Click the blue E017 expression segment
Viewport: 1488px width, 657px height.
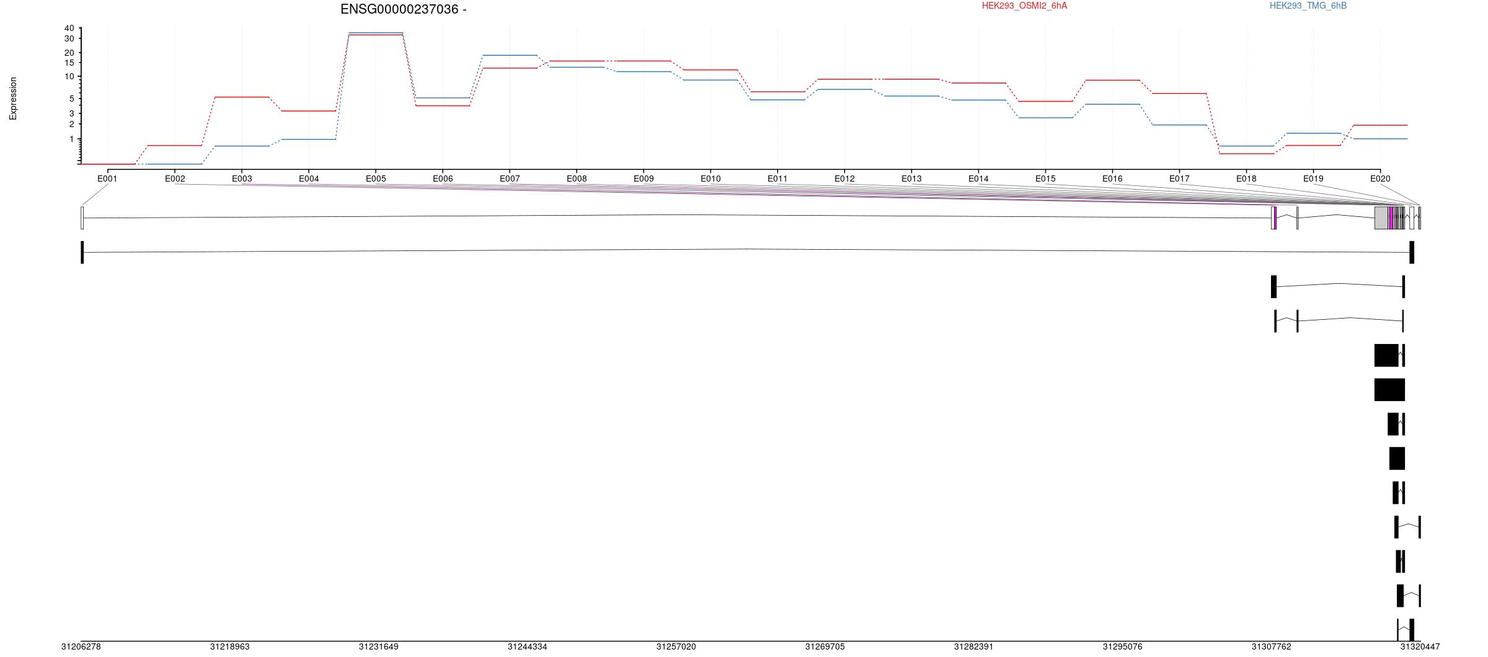click(x=1179, y=125)
